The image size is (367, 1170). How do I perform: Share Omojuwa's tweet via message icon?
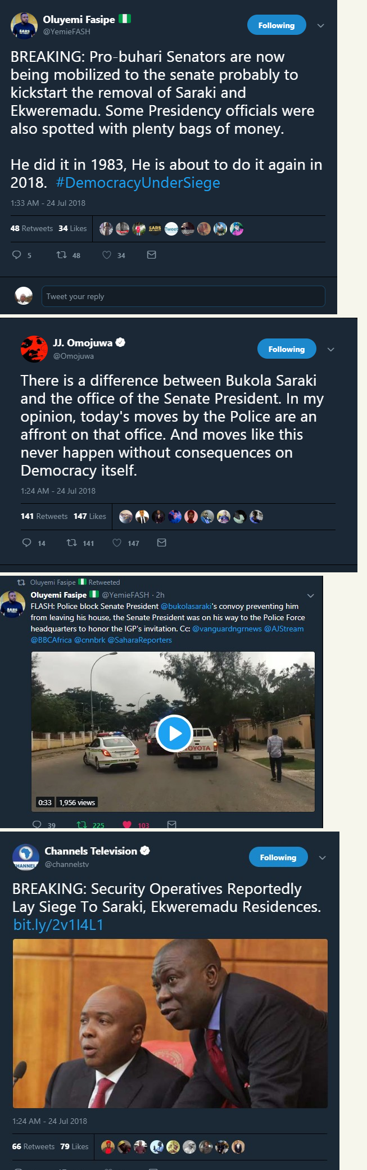[161, 543]
